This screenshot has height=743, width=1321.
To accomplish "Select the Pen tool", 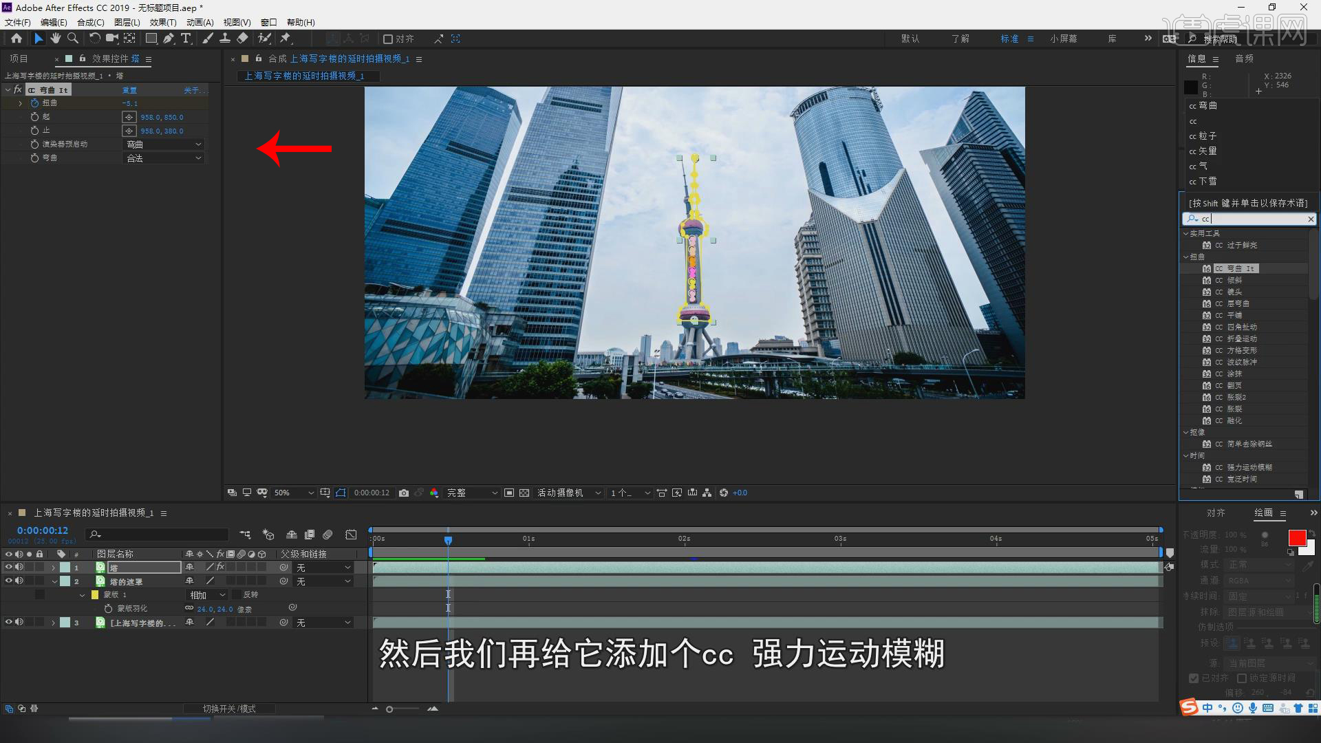I will pyautogui.click(x=169, y=39).
